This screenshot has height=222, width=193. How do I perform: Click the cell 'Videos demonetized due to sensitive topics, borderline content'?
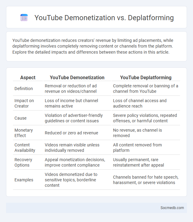(77, 180)
